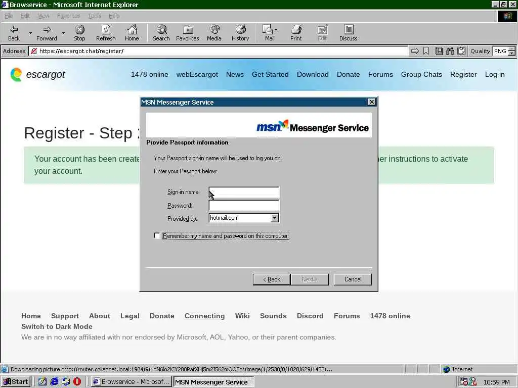Click the Quality PNG down stepper arrow
This screenshot has width=518, height=388.
pos(512,53)
